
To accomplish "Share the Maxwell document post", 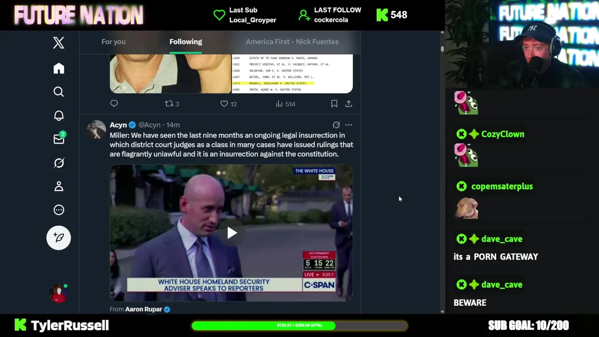I will coord(349,104).
